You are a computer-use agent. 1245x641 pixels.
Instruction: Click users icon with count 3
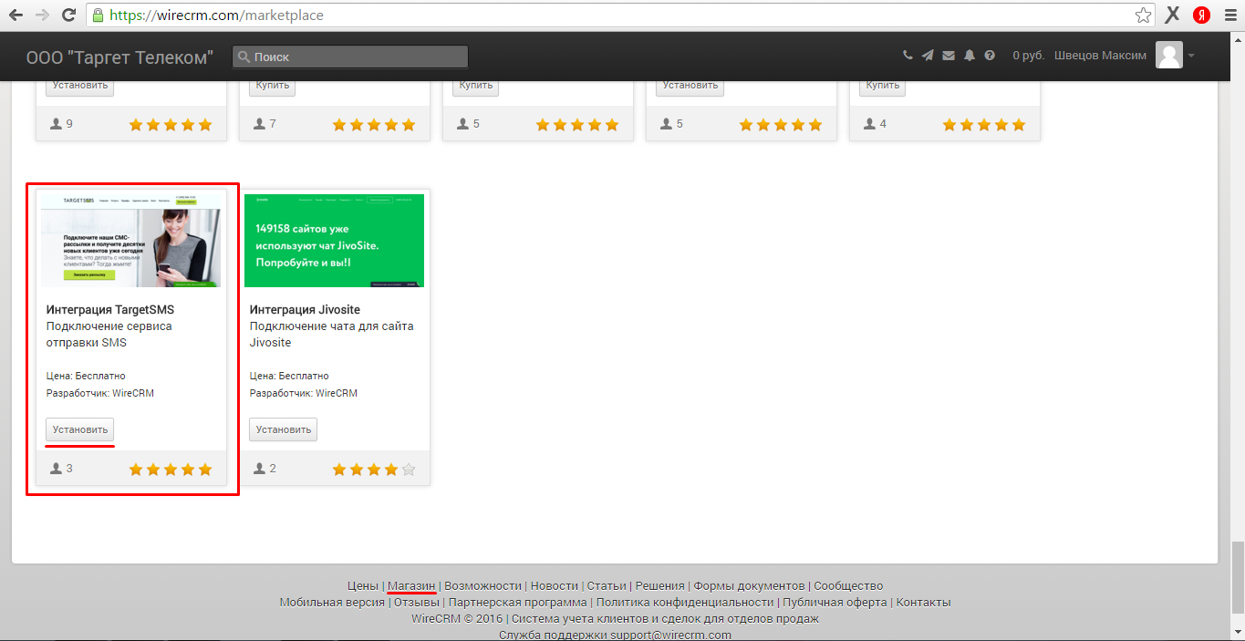click(57, 469)
